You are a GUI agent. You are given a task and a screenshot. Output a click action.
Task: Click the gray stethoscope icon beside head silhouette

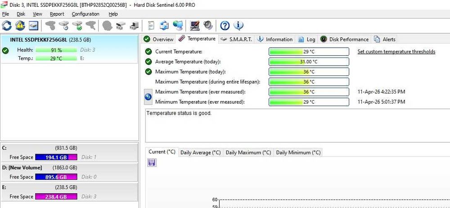pos(91,26)
